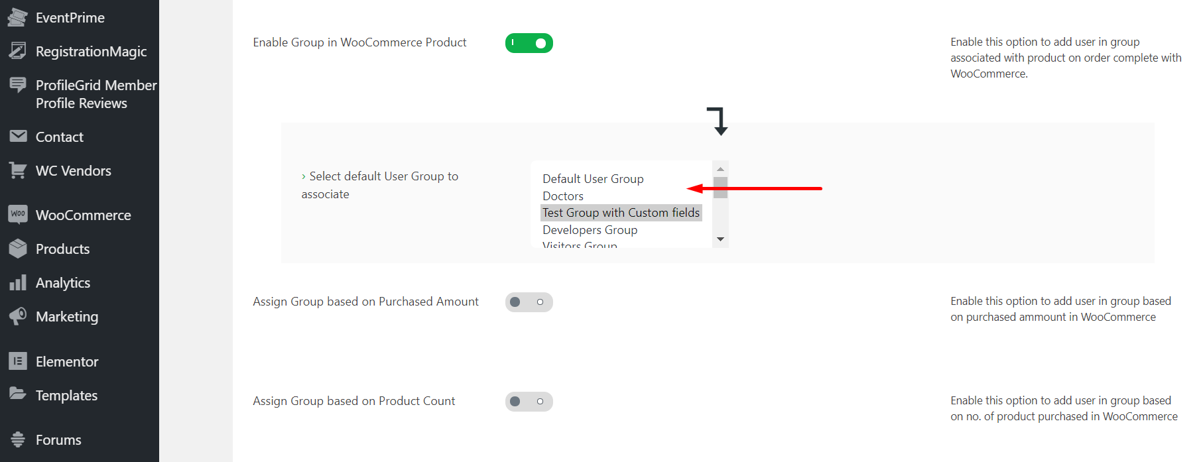
Task: Select Test Group with Custom fields option
Action: coord(621,213)
